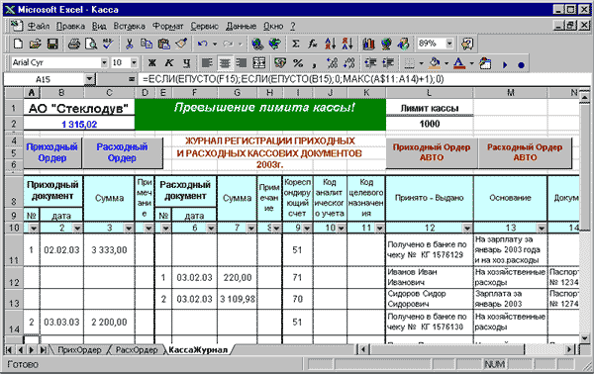Open the Name Box dropdown arrow
The width and height of the screenshot is (594, 375).
89,79
